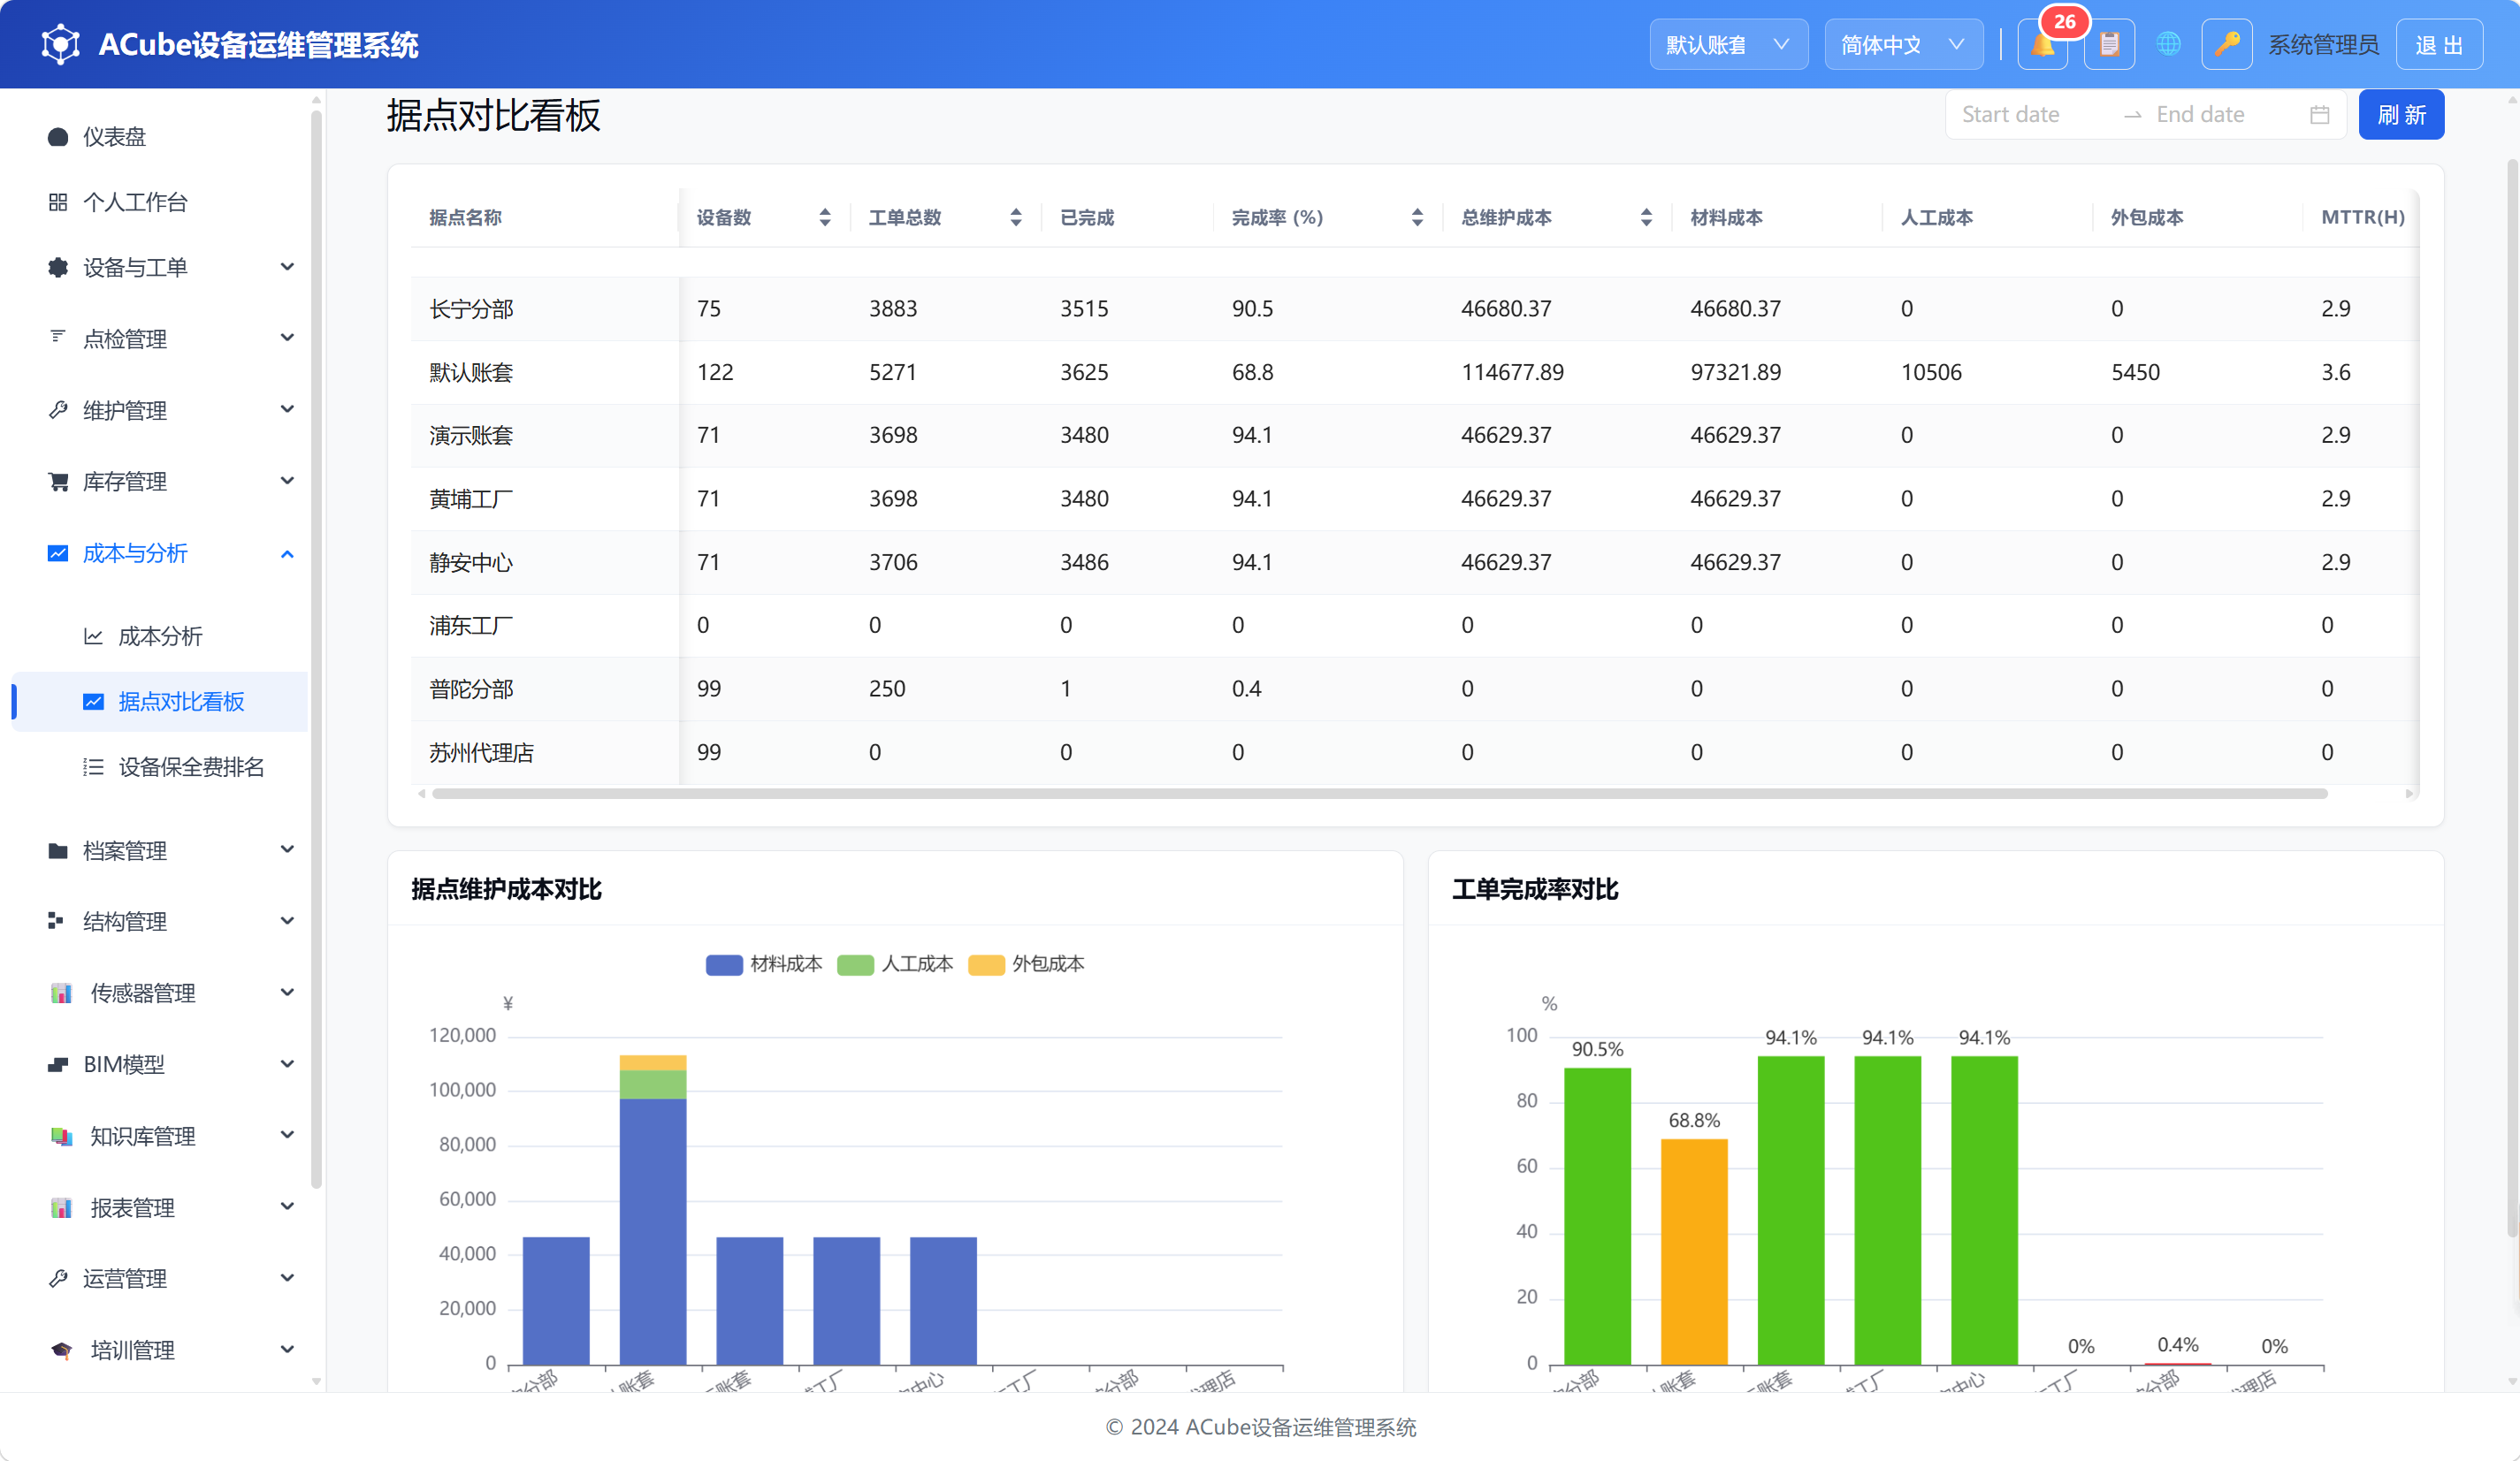This screenshot has height=1461, width=2520.
Task: Select 成本分析 submenu item
Action: (160, 636)
